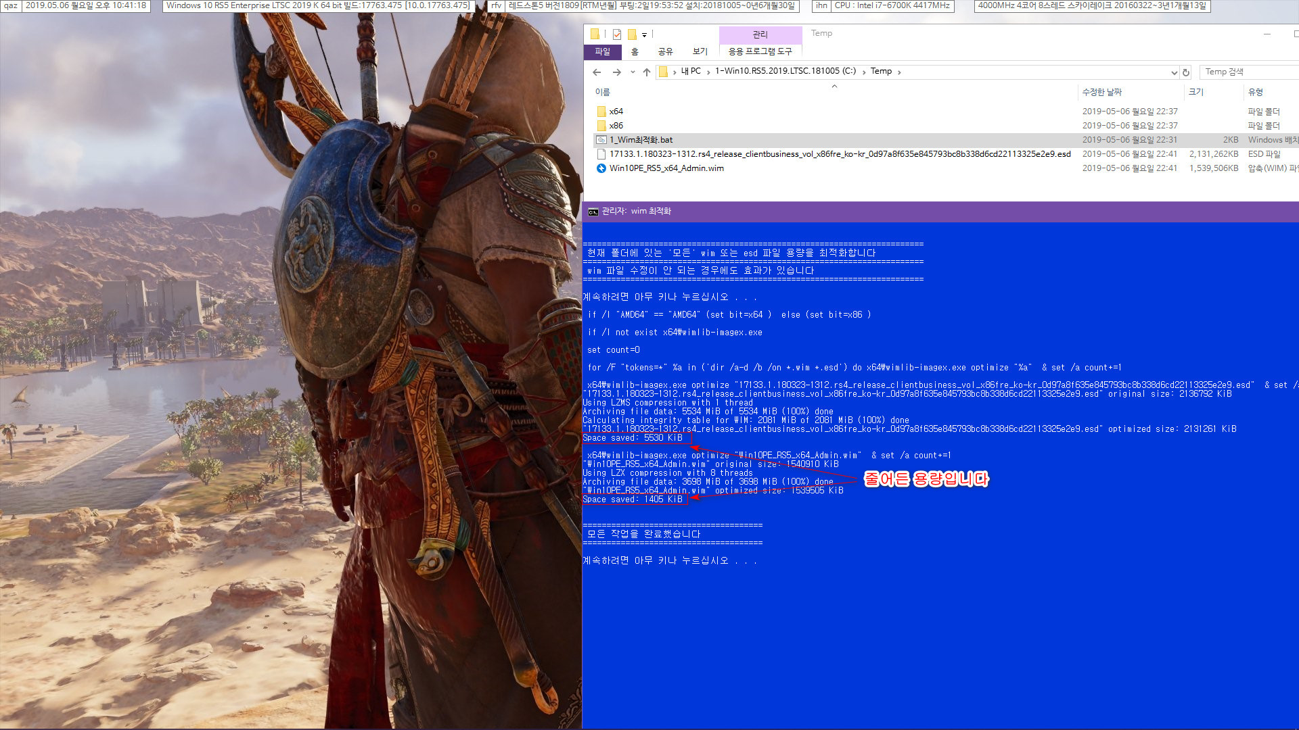
Task: Click the 1,539,506KB size cell
Action: pos(1214,168)
